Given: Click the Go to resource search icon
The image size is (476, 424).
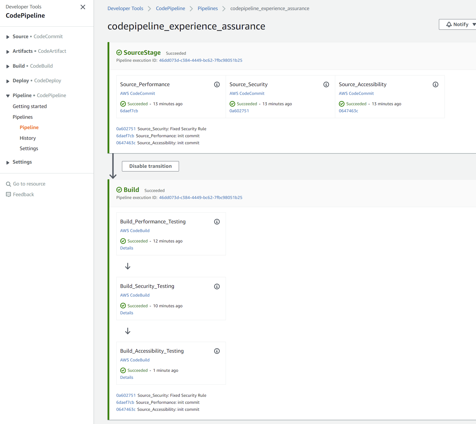Looking at the screenshot, I should [x=8, y=184].
